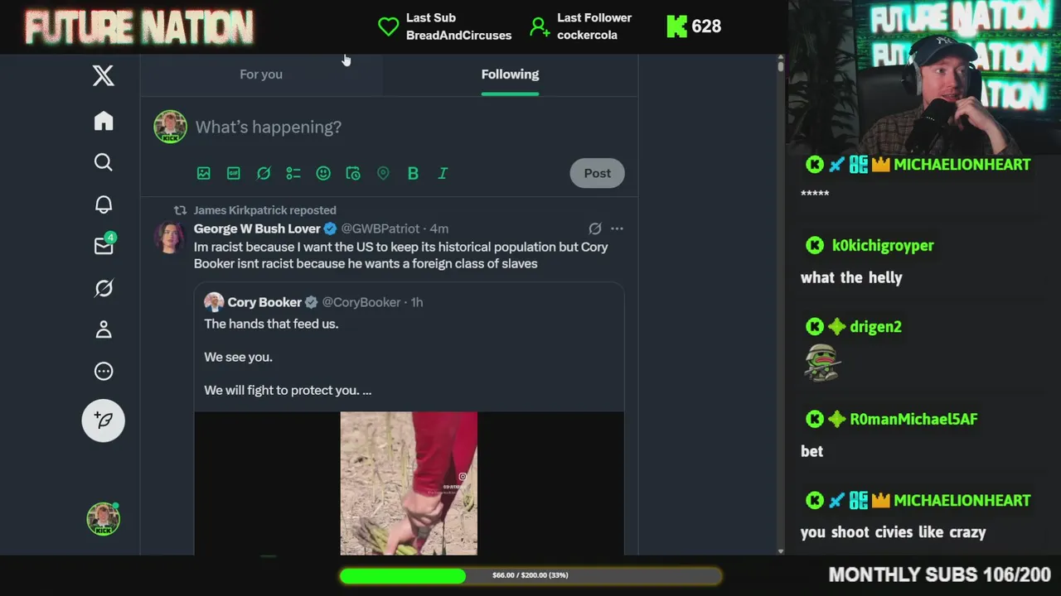Click the white compose post feather button
Screen dimensions: 1061x596
click(x=104, y=421)
